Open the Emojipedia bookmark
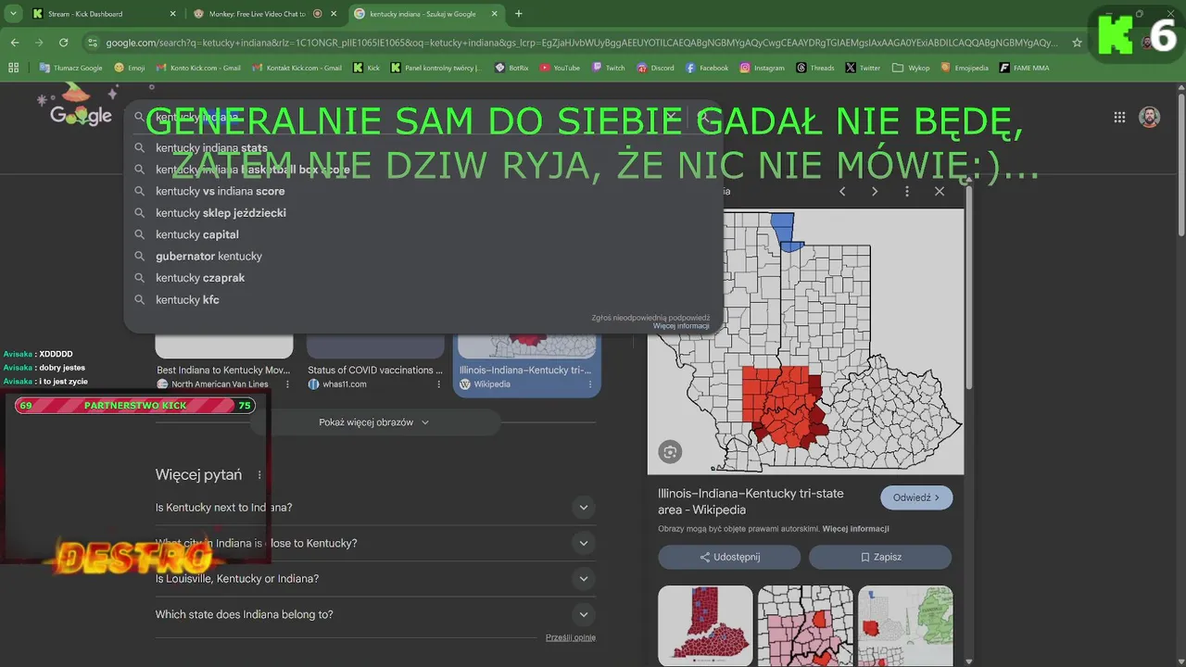The image size is (1186, 667). 965,68
